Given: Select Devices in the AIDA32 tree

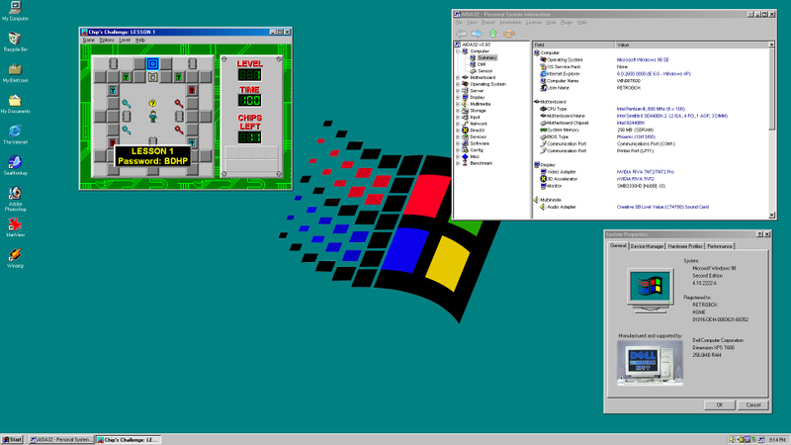Looking at the screenshot, I should point(478,136).
